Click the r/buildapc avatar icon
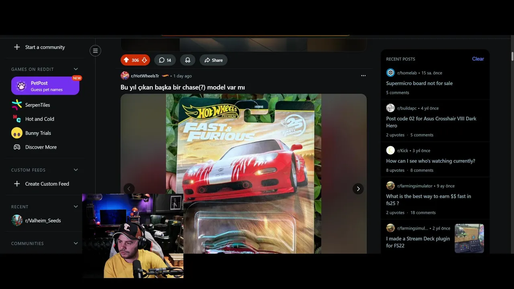Viewport: 514px width, 289px height. pyautogui.click(x=390, y=108)
